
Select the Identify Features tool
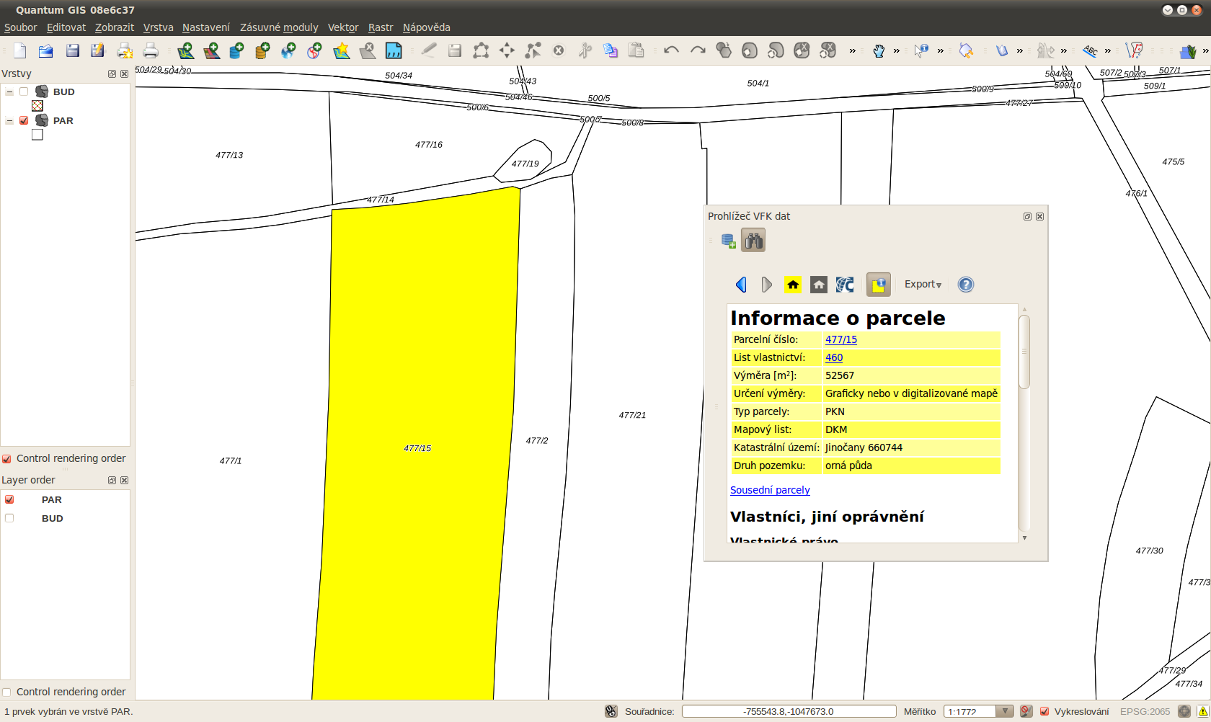pyautogui.click(x=921, y=50)
